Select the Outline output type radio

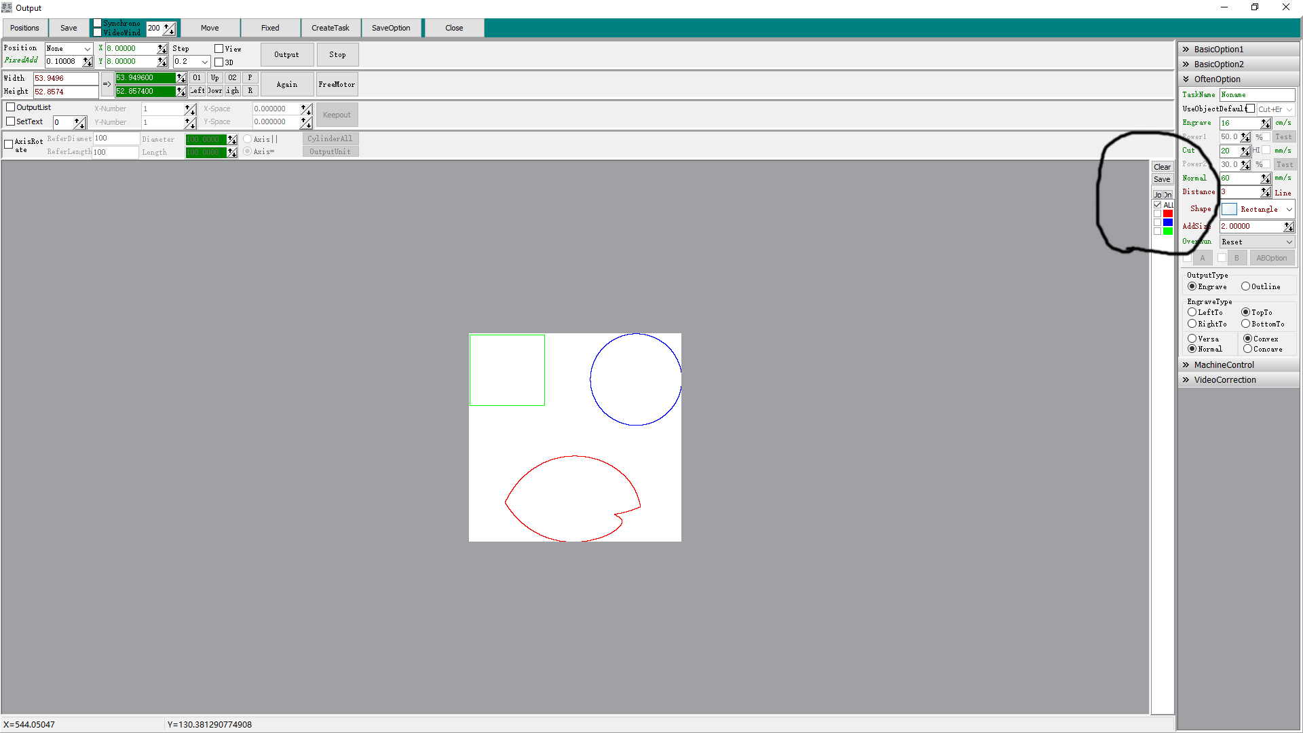point(1246,286)
